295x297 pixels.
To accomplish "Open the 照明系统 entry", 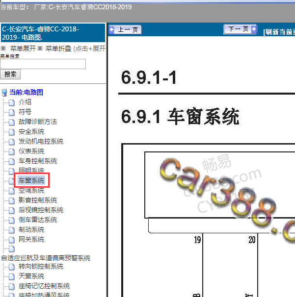I will pos(31,170).
